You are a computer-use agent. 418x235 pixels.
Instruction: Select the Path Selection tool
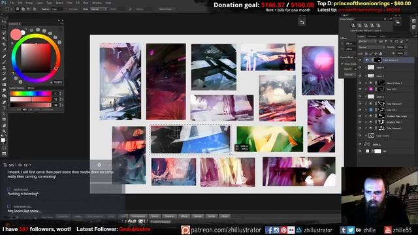[x=4, y=114]
